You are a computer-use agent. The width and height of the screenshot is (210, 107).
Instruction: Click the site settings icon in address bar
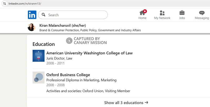coord(4,4)
